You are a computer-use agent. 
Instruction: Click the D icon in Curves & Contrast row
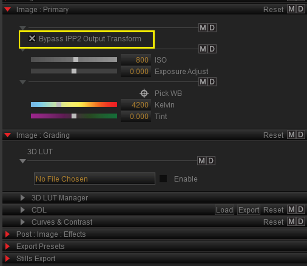pos(301,222)
